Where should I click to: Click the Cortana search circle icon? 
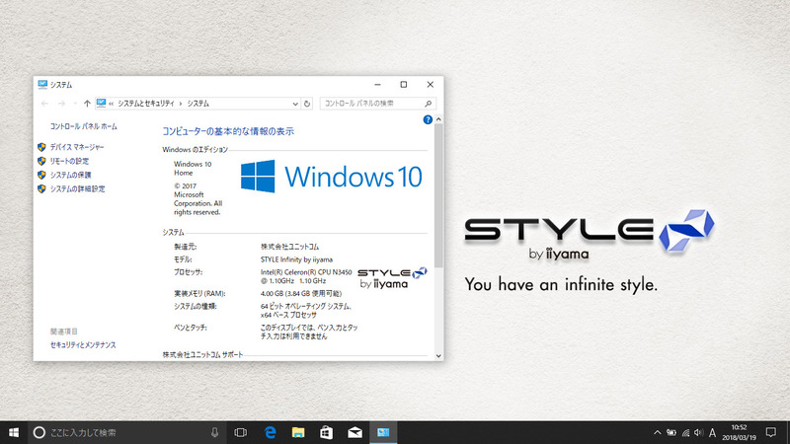[x=39, y=432]
